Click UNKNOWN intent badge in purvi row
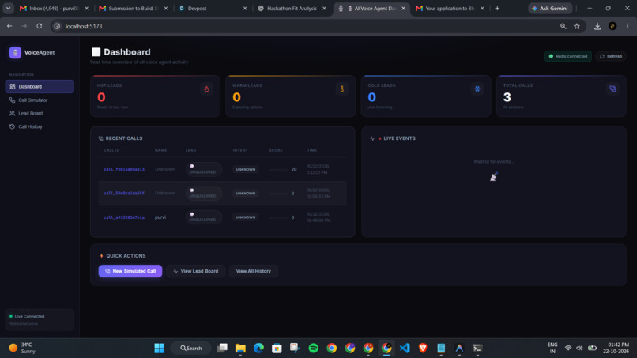This screenshot has width=637, height=358. point(245,217)
